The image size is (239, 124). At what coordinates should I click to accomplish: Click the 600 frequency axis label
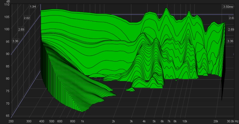point(60,121)
